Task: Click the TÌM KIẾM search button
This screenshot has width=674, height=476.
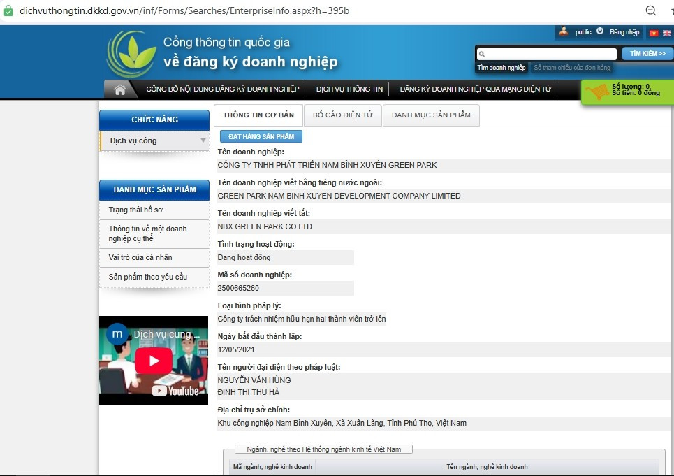Action: pos(647,53)
